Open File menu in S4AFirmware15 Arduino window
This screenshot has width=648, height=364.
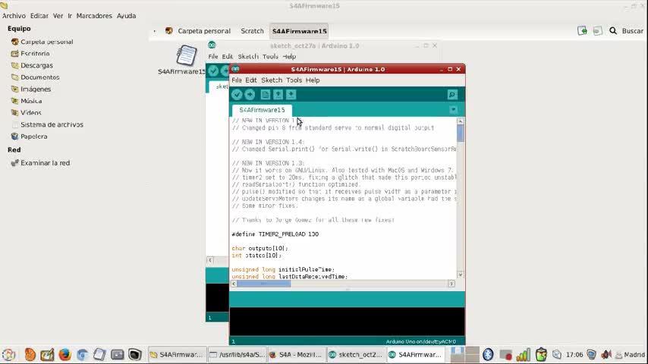237,80
